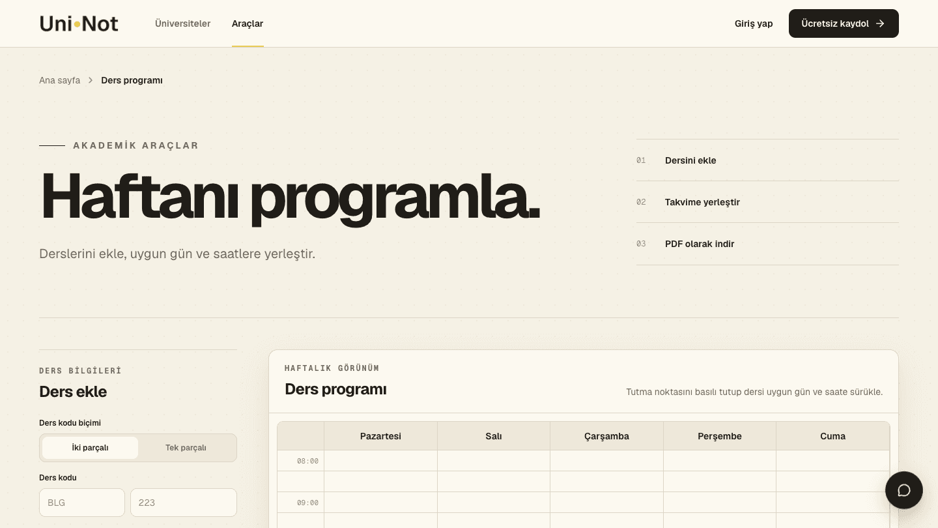Click the Ders ekle heading
This screenshot has height=528, width=938.
73,392
